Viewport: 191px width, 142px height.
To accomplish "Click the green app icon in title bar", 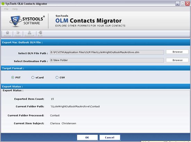I will point(3,4).
